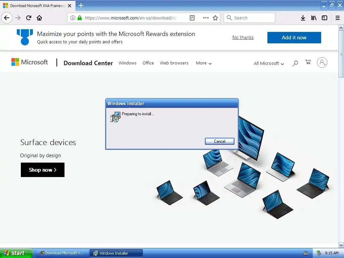Click the Add it now button
The height and width of the screenshot is (258, 344).
[294, 38]
